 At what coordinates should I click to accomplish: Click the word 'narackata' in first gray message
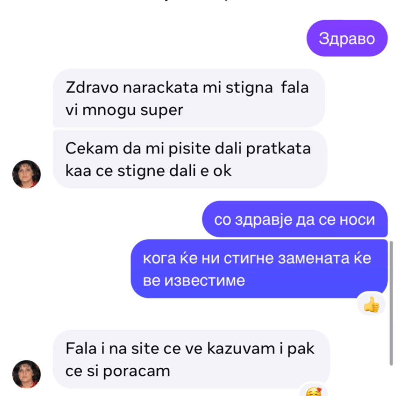[x=160, y=88]
